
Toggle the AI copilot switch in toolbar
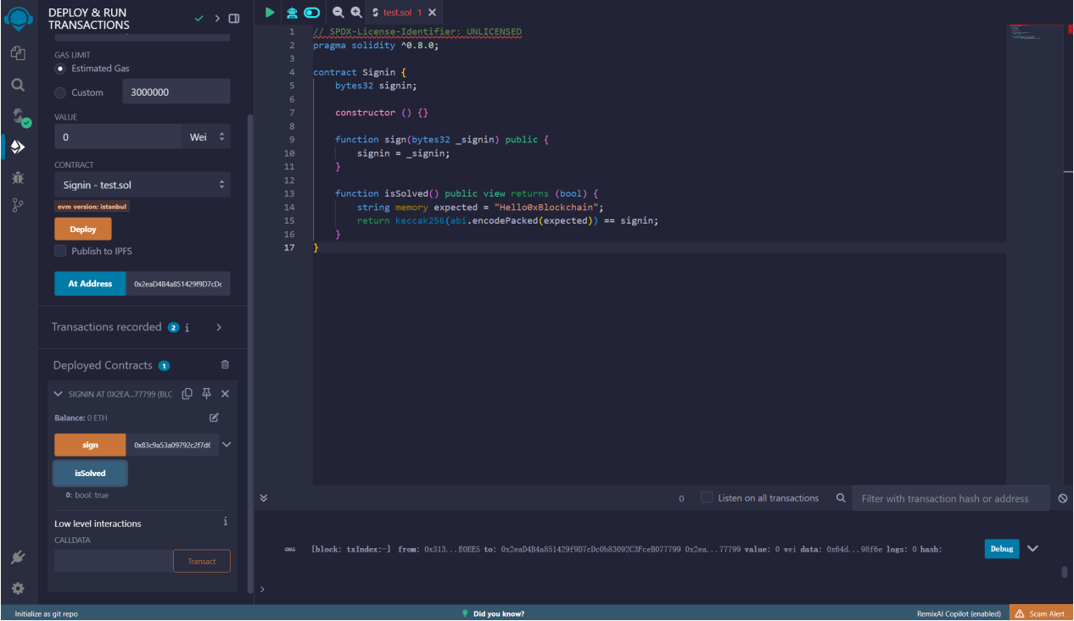(312, 13)
